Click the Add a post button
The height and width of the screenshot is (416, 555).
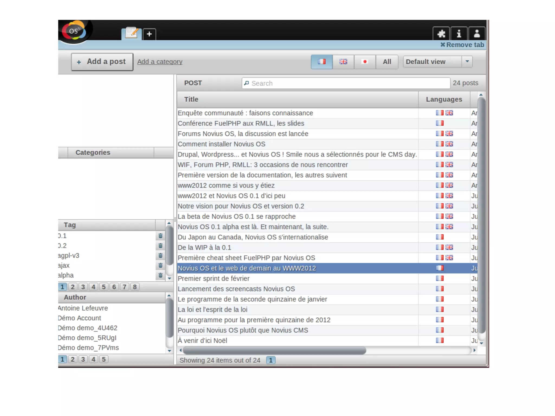coord(102,62)
